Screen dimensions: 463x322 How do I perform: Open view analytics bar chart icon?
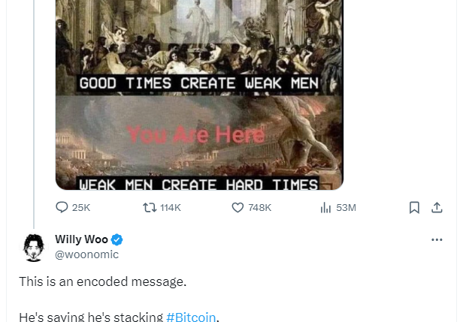(325, 208)
